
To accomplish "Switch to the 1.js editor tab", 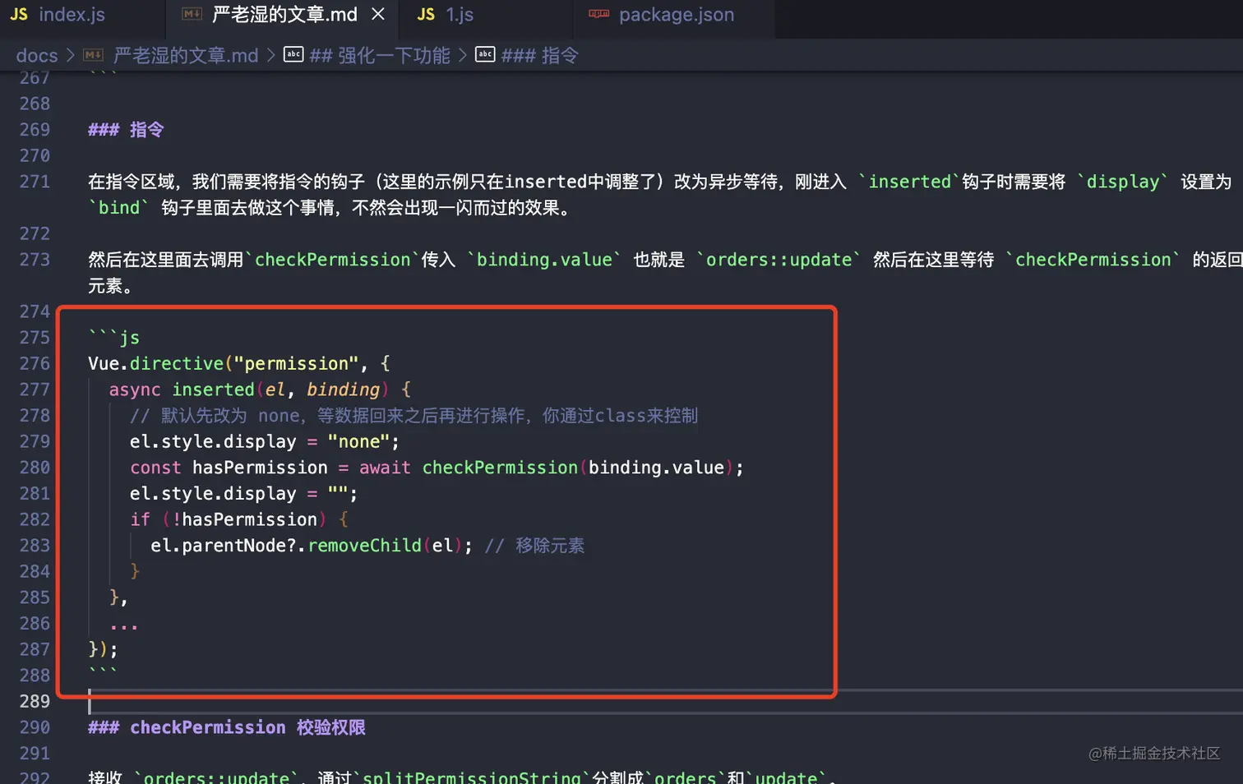I will coord(459,15).
